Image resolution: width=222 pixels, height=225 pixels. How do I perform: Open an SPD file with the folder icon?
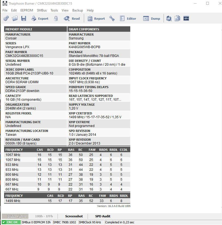(15, 18)
